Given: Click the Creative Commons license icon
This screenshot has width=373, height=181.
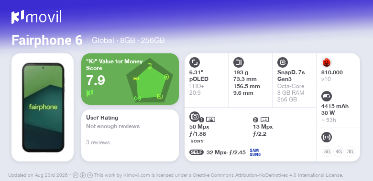Looking at the screenshot, I should 76,175.
